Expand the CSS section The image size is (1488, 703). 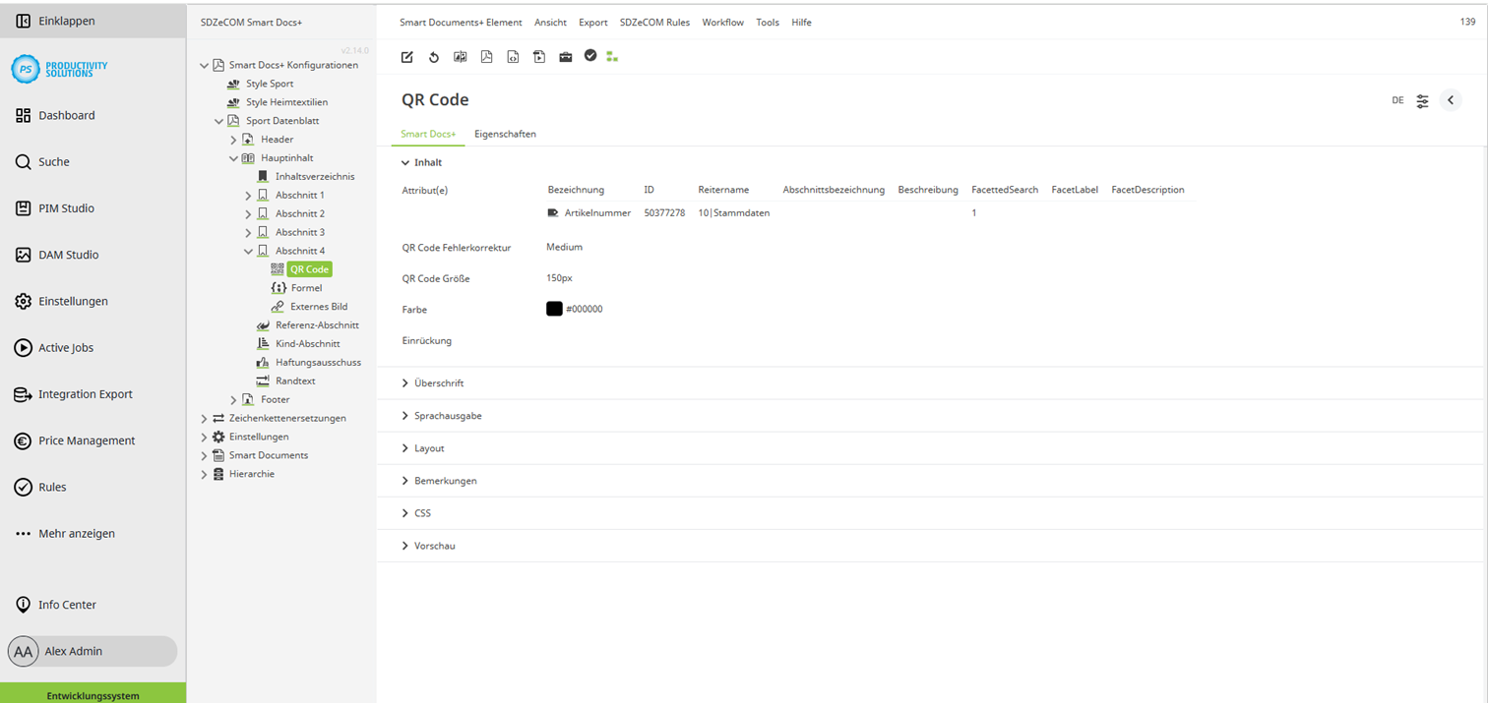(x=423, y=512)
